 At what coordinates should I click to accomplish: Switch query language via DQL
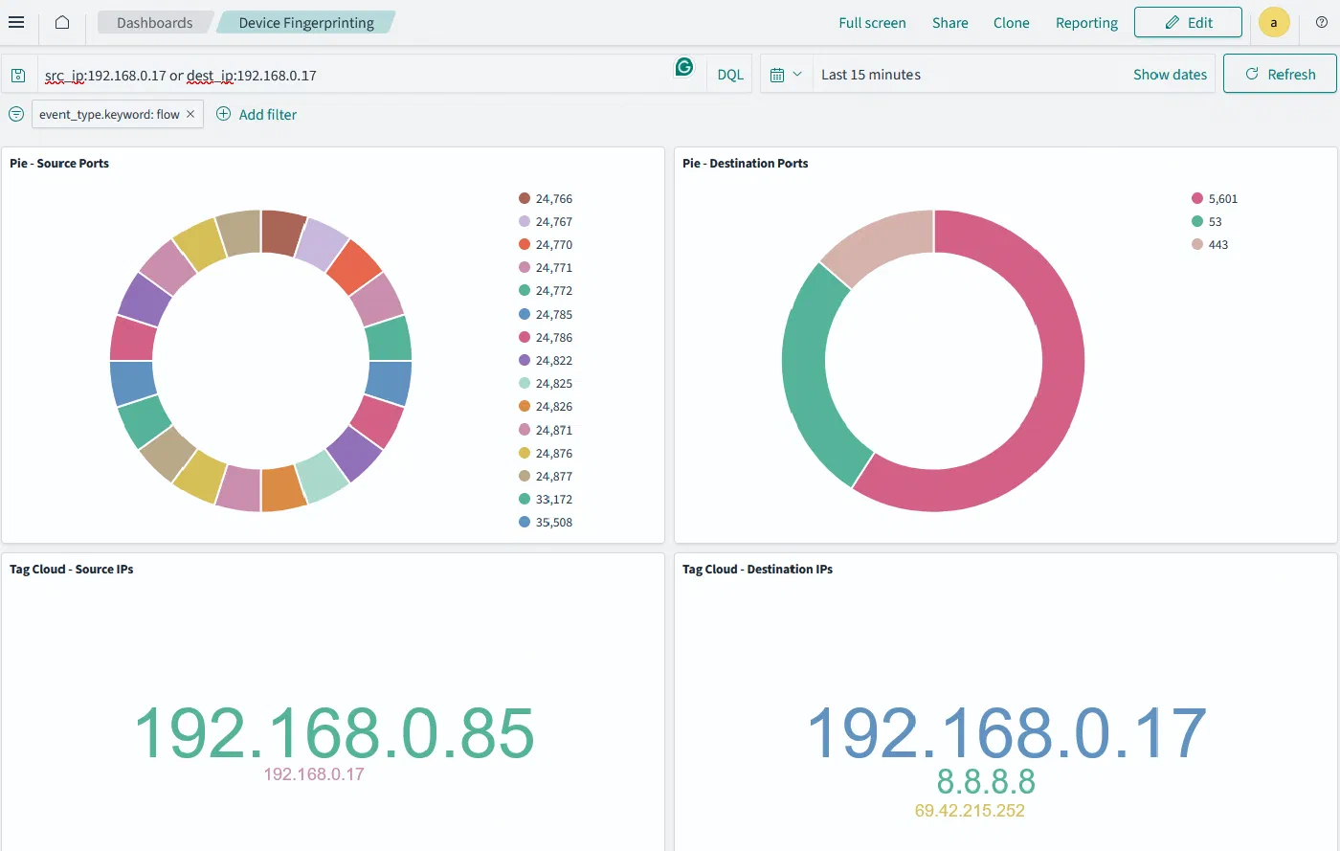coord(730,74)
